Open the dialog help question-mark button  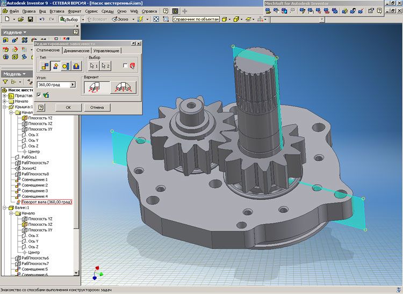(x=41, y=107)
